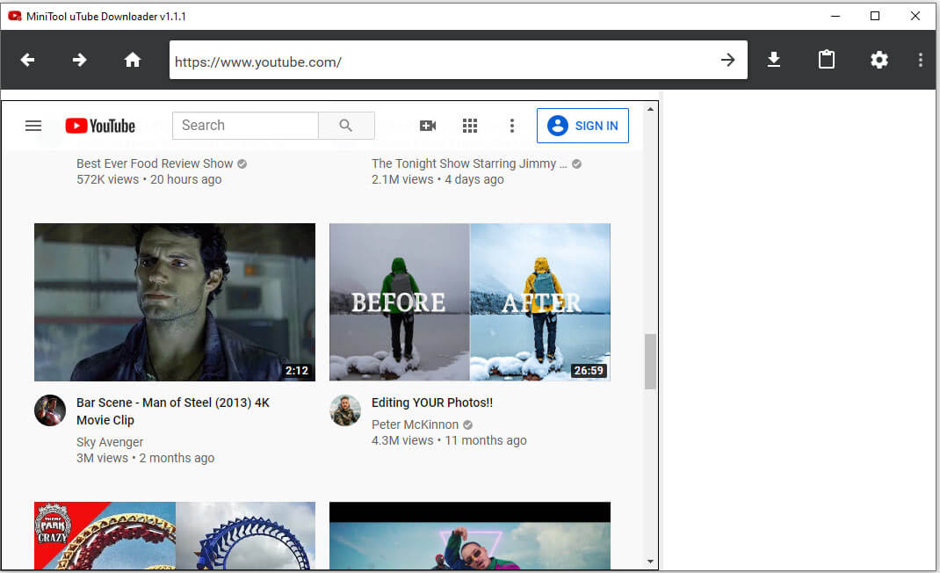
Task: Go to home page via house icon
Action: coord(132,59)
